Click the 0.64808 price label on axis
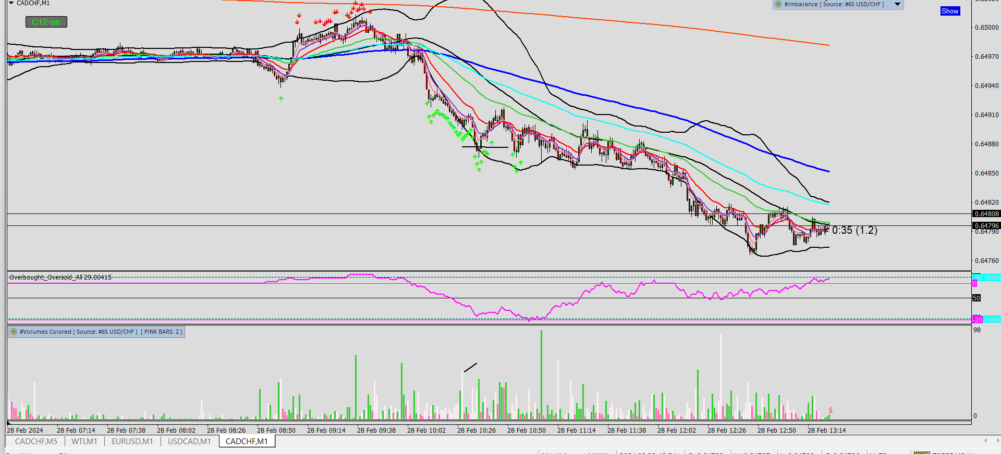 (986, 214)
